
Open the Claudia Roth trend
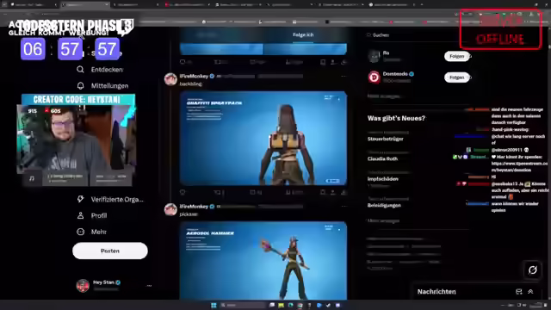click(382, 158)
